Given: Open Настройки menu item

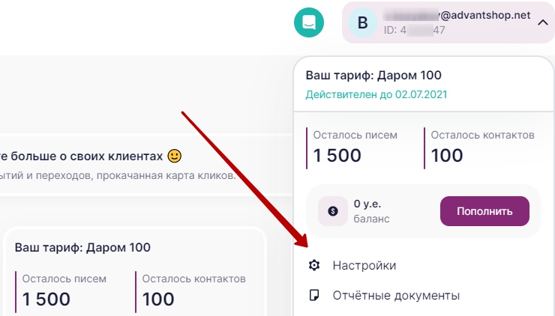Looking at the screenshot, I should click(364, 265).
